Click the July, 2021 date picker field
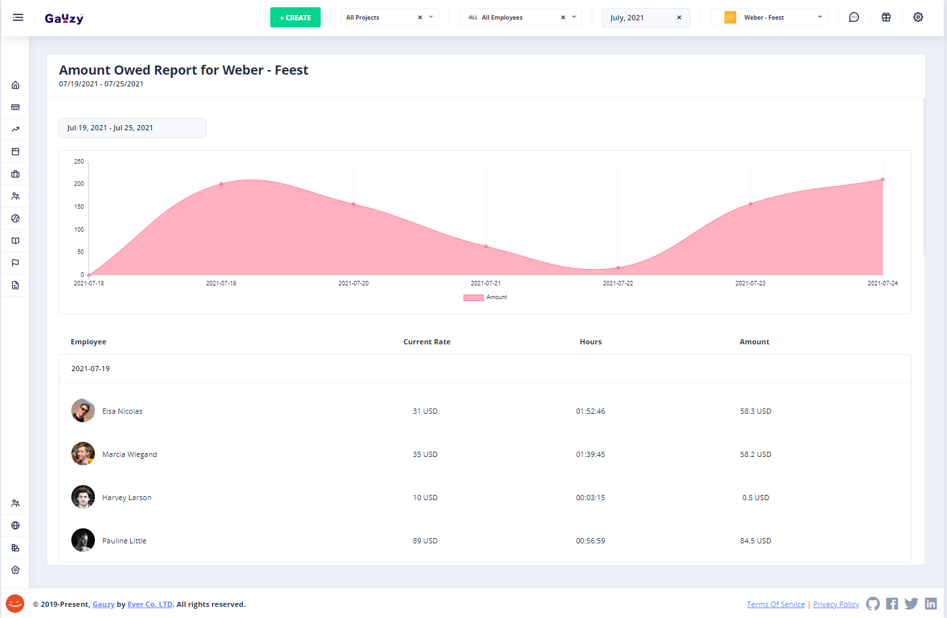 point(638,18)
